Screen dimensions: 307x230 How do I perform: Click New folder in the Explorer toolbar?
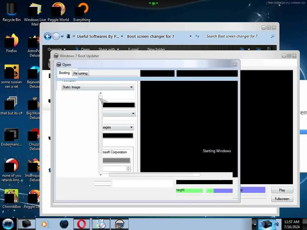coord(156,49)
